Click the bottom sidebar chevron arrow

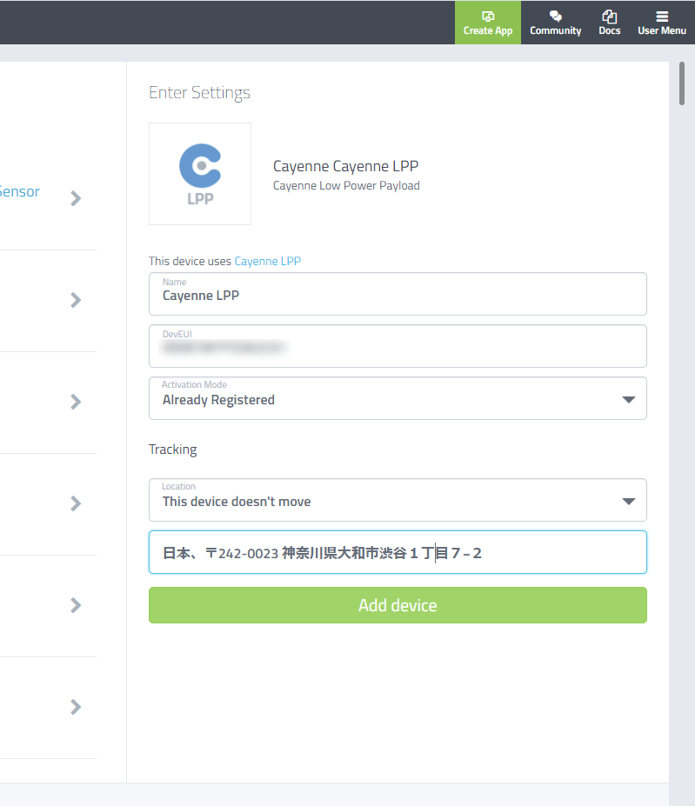(x=76, y=707)
